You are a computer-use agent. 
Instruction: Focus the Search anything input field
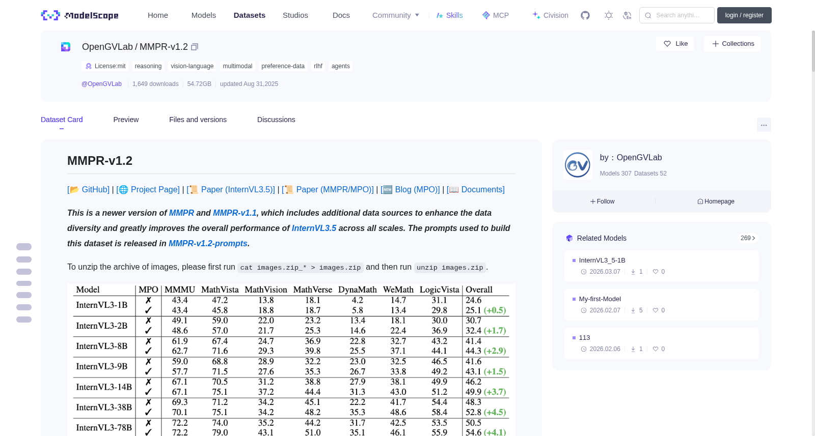677,15
